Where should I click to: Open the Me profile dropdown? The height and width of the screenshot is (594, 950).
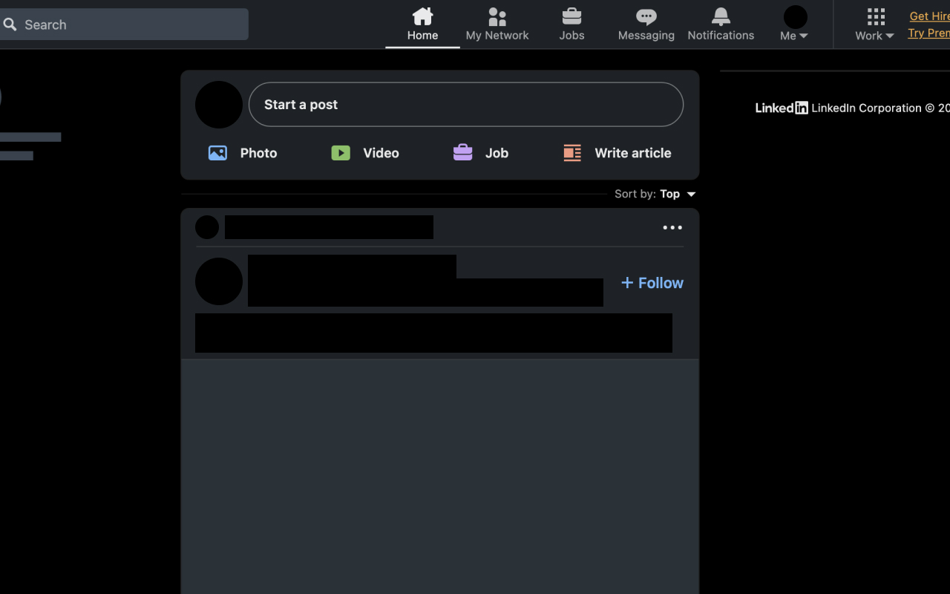coord(793,24)
